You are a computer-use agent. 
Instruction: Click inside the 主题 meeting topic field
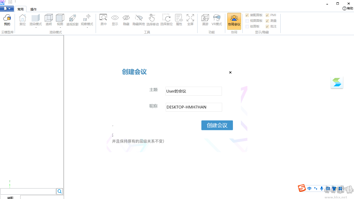click(193, 91)
